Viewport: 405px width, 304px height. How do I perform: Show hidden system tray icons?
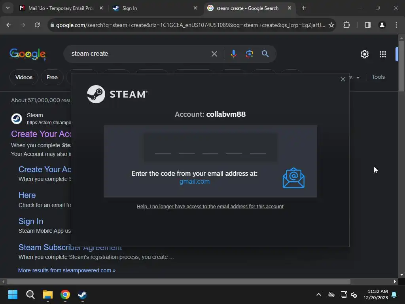tap(319, 294)
